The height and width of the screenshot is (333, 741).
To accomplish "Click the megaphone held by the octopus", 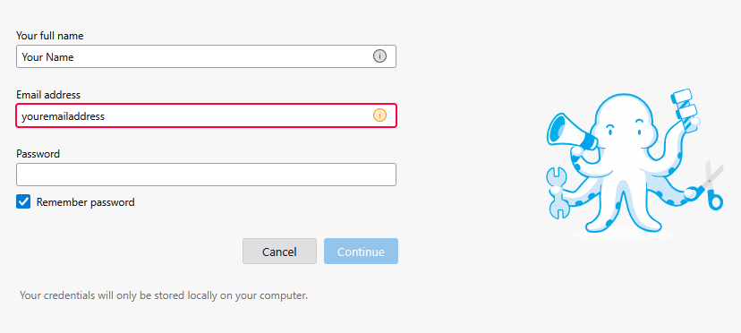I will [569, 131].
